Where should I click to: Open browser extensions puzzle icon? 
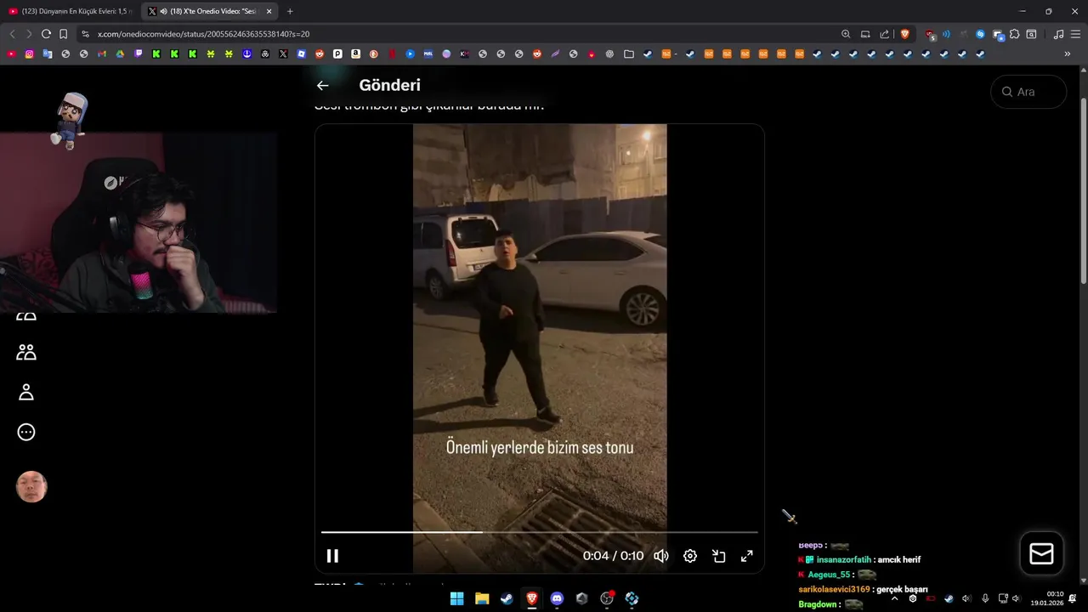pos(1014,34)
